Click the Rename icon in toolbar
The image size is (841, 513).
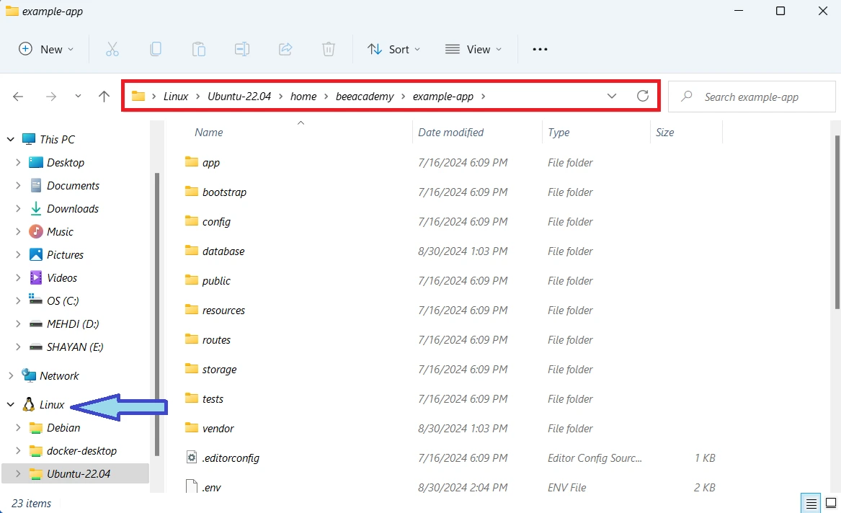242,49
